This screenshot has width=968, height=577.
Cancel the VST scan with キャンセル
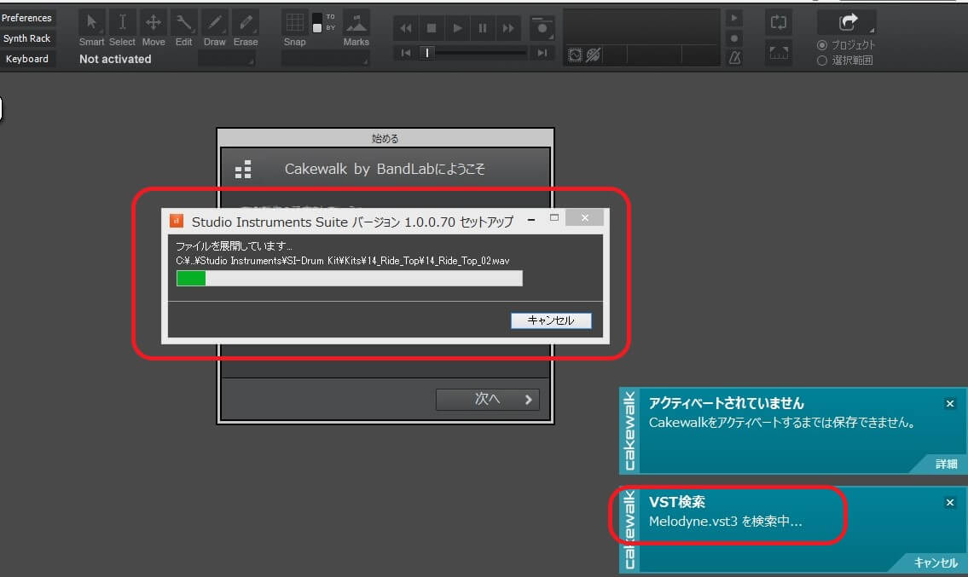[x=936, y=563]
